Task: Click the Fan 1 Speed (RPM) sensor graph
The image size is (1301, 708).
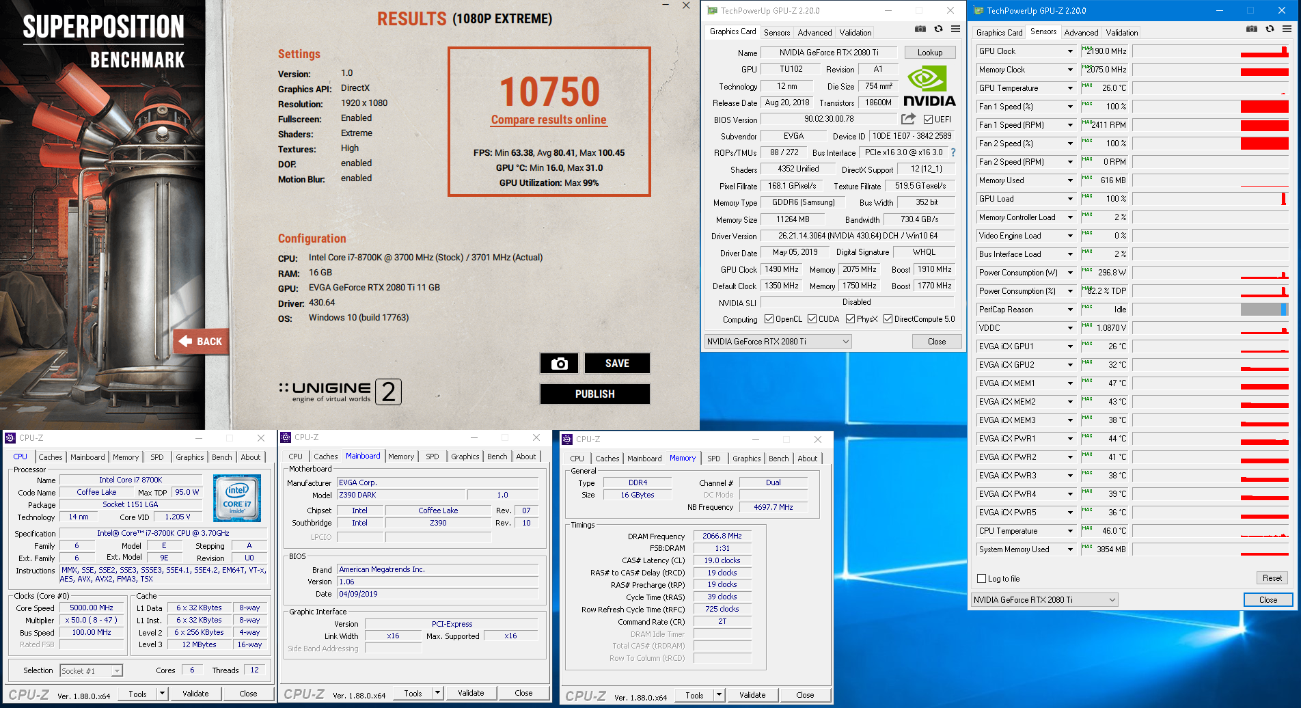Action: coord(1210,125)
